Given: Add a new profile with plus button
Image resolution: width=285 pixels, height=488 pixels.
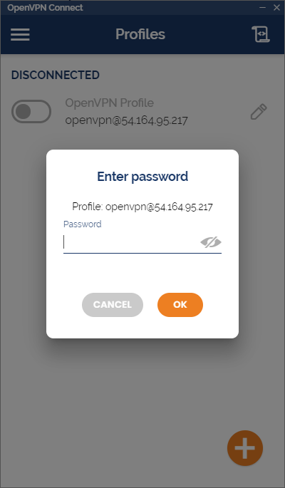Looking at the screenshot, I should [245, 448].
